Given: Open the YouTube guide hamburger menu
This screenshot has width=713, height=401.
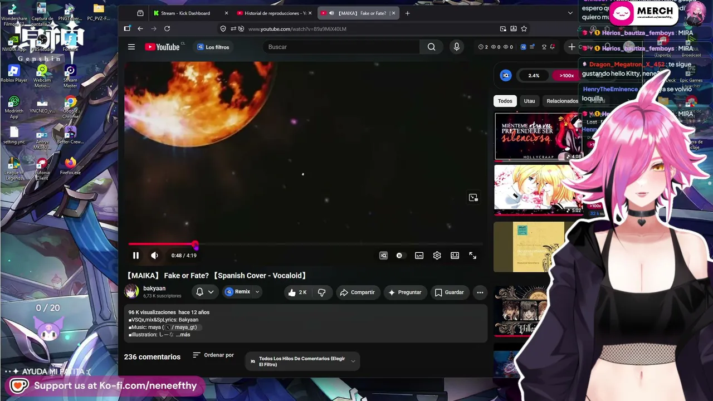Looking at the screenshot, I should tap(131, 47).
